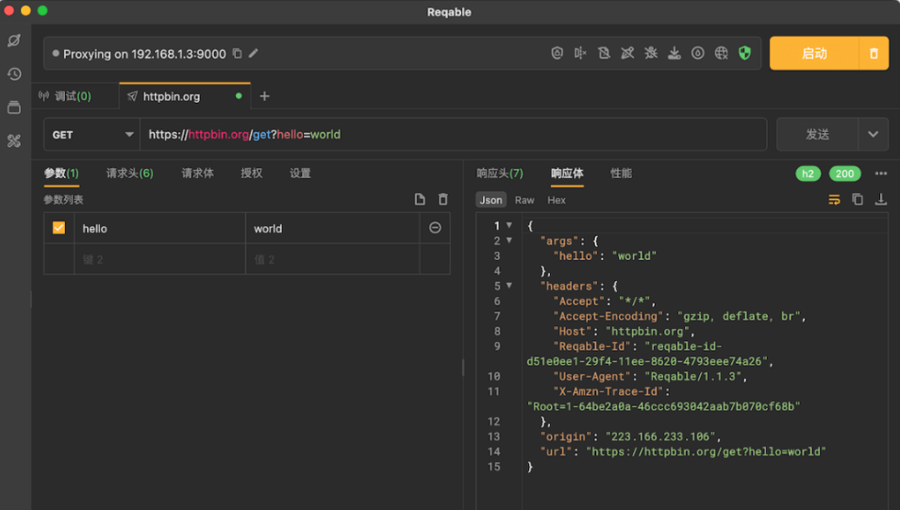Click the script toolbar icon
This screenshot has height=510, width=900.
(x=627, y=54)
